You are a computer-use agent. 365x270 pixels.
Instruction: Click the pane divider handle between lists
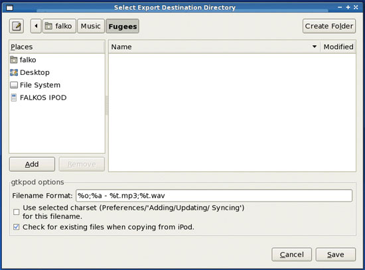[x=107, y=105]
